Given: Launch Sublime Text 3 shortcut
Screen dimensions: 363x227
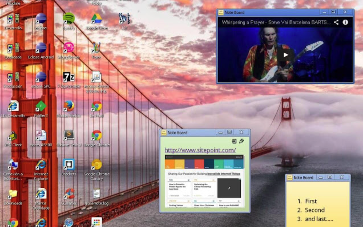Looking at the screenshot, I should coord(69,136).
